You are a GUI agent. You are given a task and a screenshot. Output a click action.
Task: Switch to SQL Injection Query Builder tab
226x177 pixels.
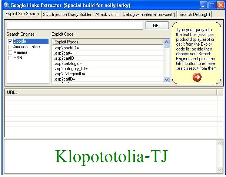point(67,14)
